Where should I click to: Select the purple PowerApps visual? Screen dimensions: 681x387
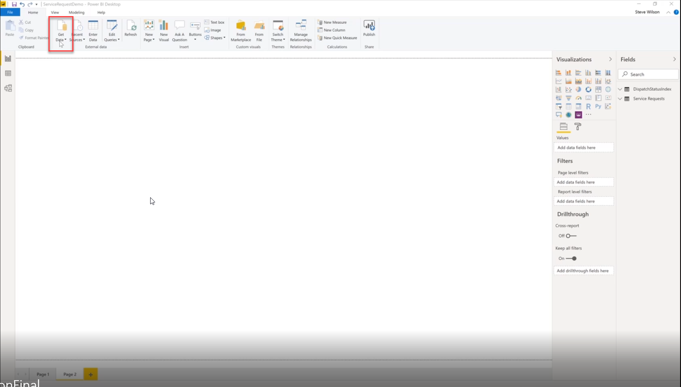pos(578,115)
